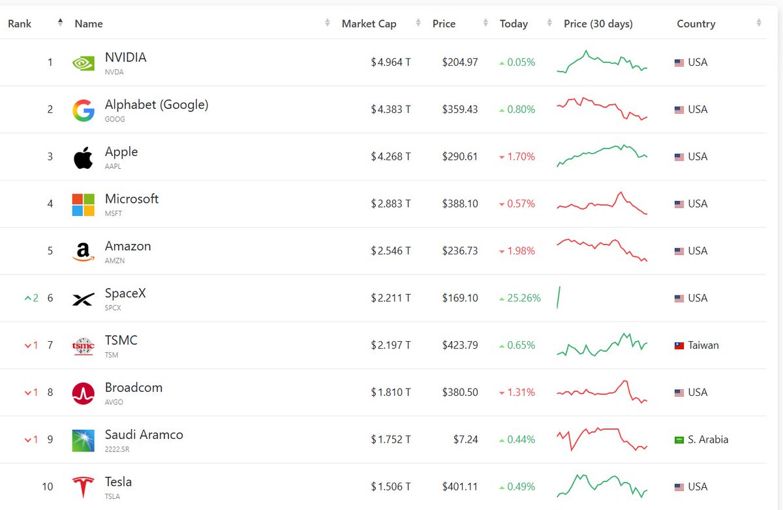Click the AMZN ticker symbol
783x510 pixels.
(114, 261)
